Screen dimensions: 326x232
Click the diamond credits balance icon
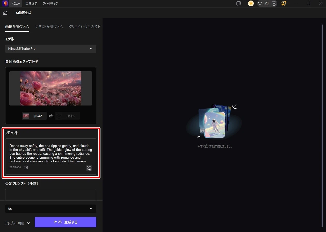click(x=260, y=3)
